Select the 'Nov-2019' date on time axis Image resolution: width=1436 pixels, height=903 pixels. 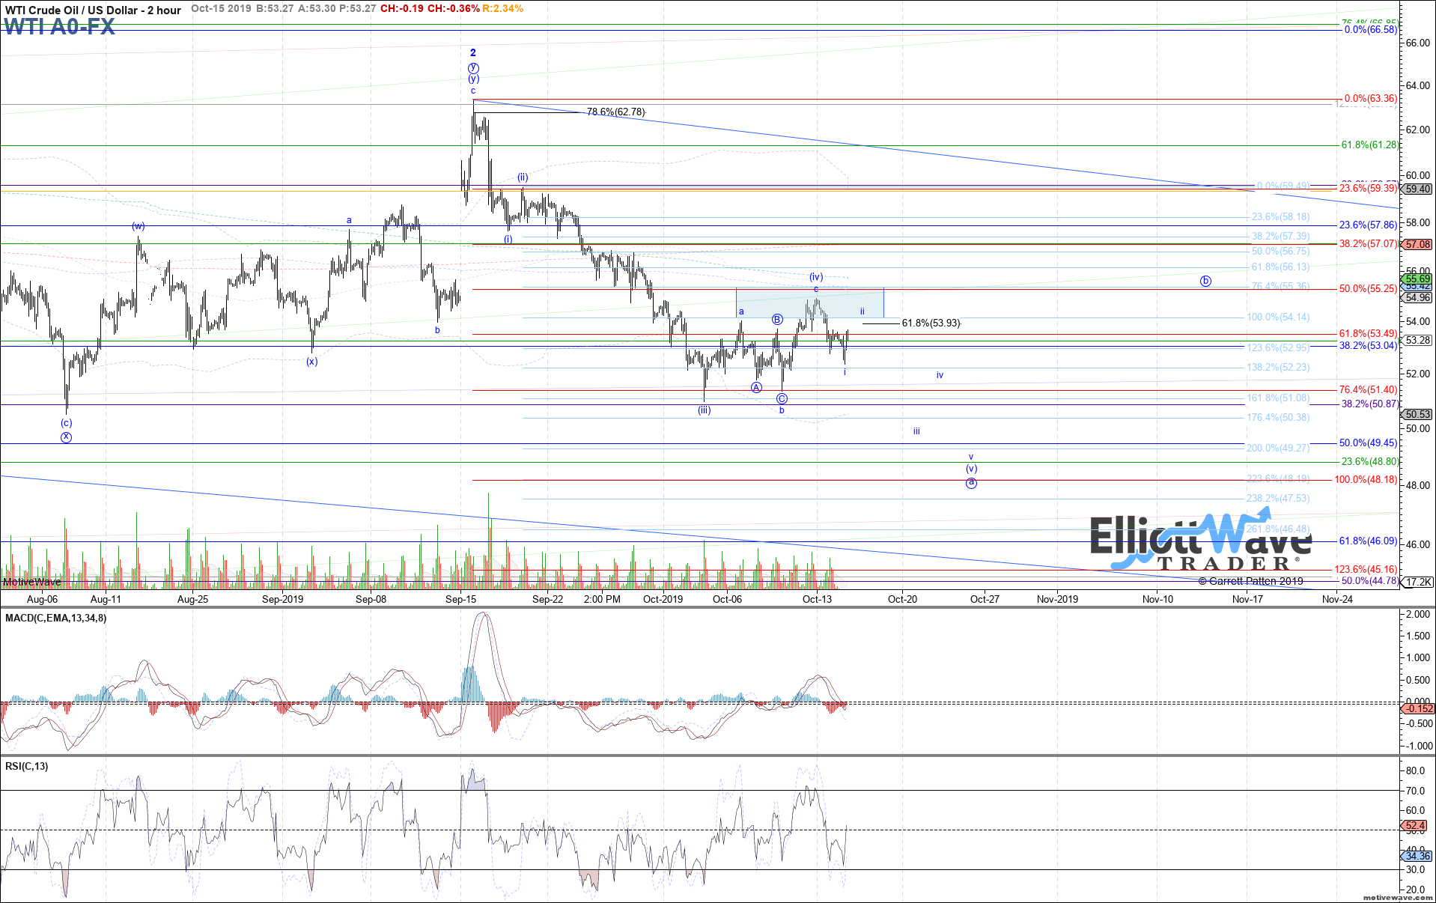(x=1057, y=599)
